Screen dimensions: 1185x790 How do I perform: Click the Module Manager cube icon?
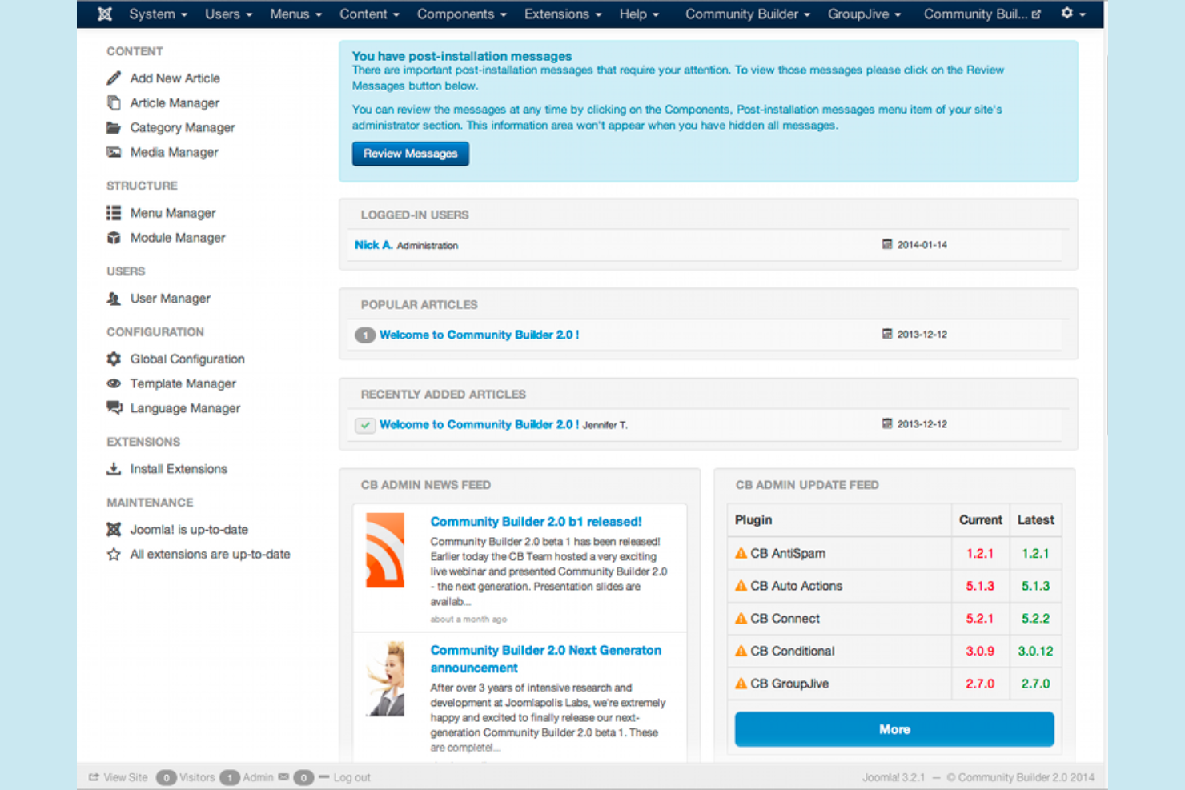tap(114, 238)
